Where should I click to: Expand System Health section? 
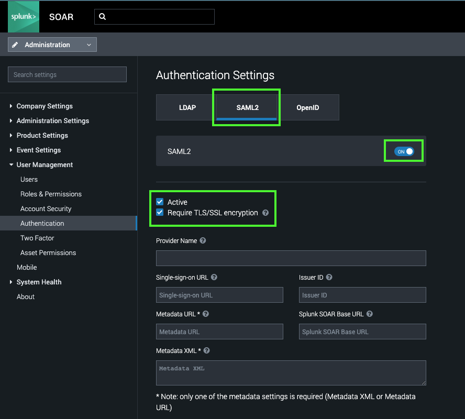click(39, 282)
